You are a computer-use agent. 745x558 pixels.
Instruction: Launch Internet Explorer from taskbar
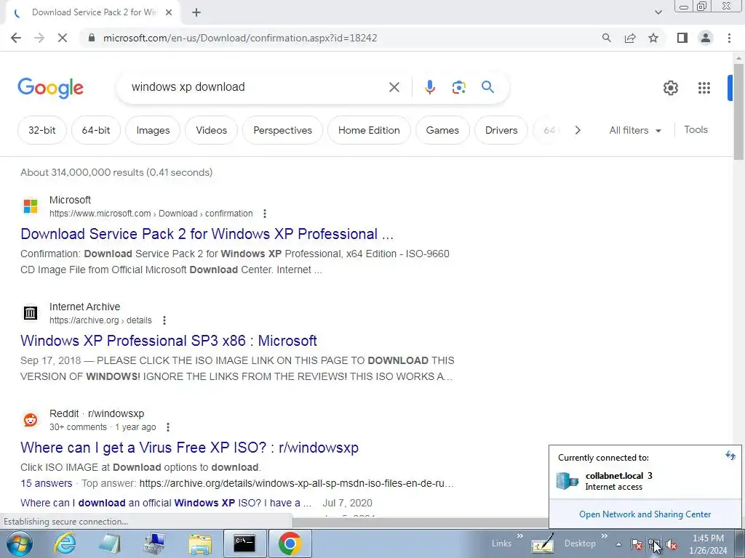click(65, 543)
